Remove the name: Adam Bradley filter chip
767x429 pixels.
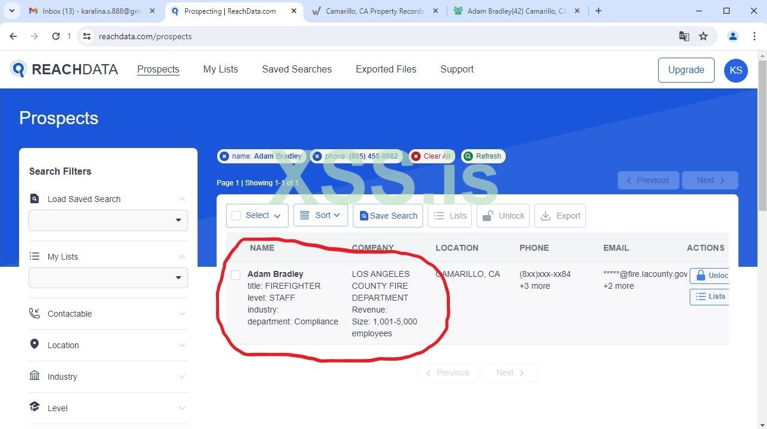tap(224, 156)
